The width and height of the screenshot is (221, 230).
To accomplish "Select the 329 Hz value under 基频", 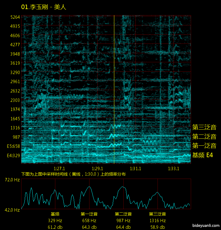I will coord(55,221).
